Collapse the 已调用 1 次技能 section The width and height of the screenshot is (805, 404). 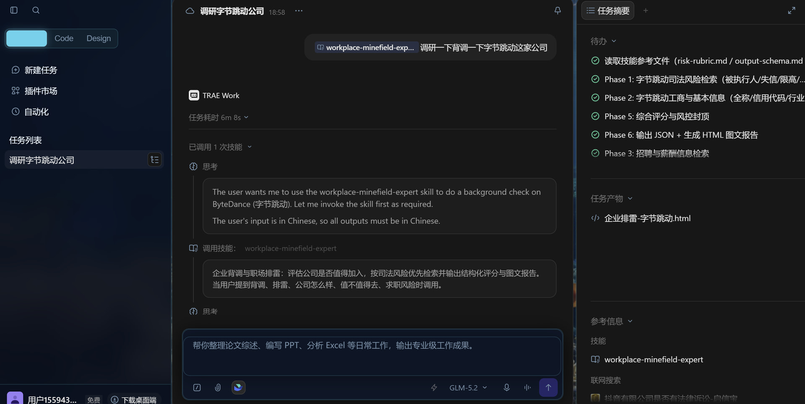pyautogui.click(x=220, y=147)
